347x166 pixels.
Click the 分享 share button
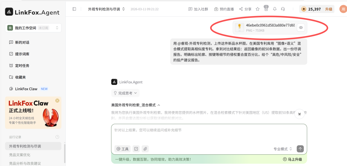pos(245,9)
